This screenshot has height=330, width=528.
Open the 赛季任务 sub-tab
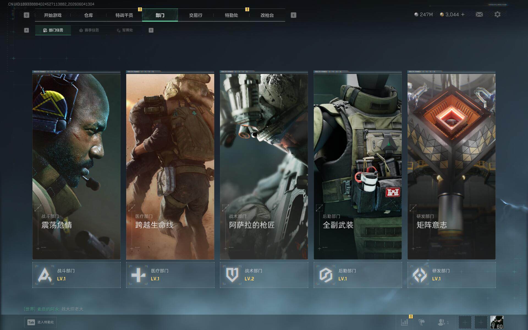89,30
